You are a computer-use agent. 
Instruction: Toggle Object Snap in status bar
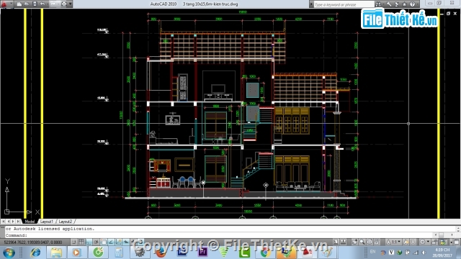pos(104,242)
